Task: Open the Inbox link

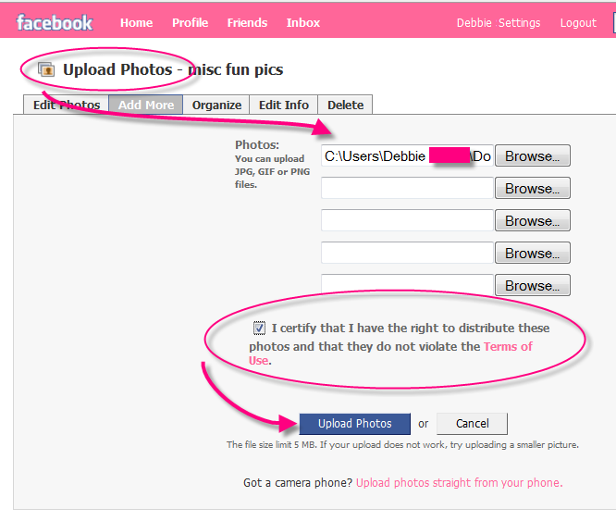Action: [303, 23]
